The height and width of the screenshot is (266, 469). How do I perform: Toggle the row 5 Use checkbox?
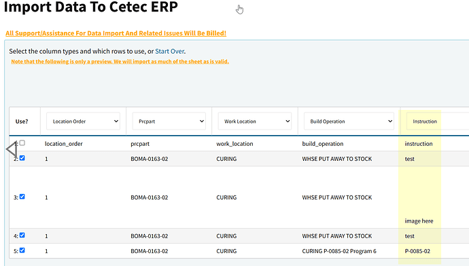point(22,250)
